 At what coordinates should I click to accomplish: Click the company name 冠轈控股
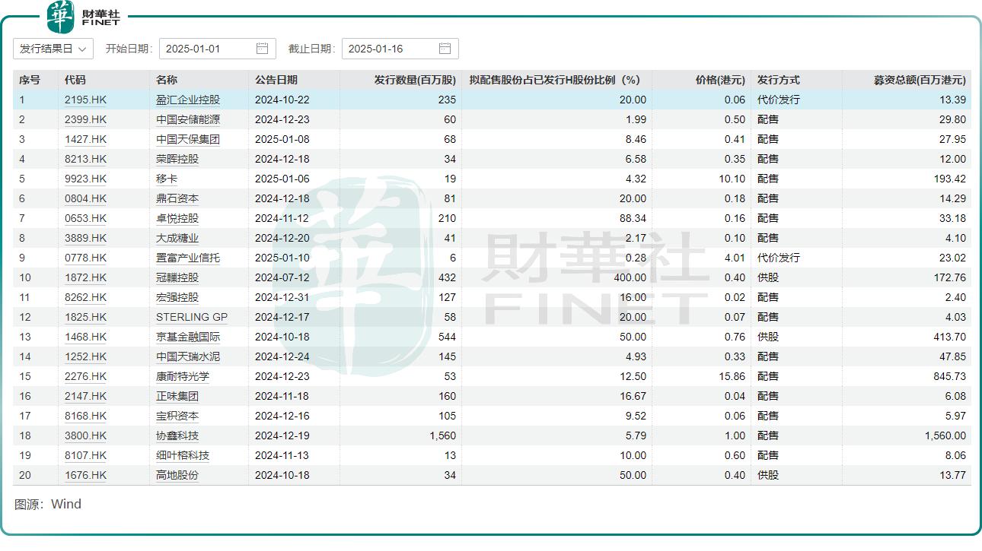pos(177,277)
